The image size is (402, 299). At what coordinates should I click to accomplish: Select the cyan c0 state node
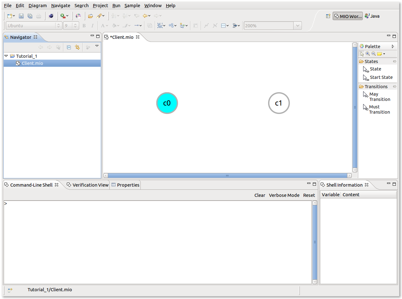[167, 103]
